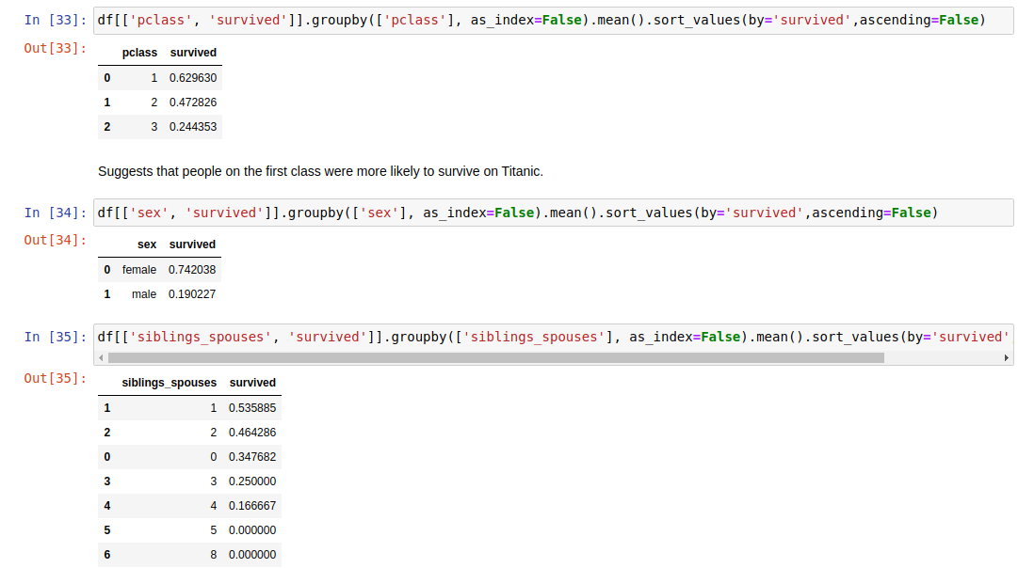Click the value 0.250000

coord(251,481)
